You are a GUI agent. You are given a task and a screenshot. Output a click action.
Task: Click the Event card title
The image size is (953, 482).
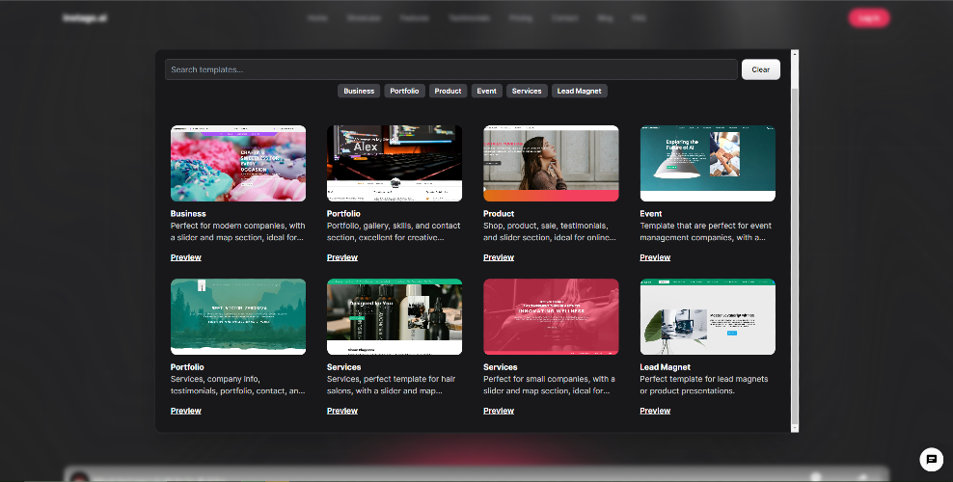click(651, 214)
